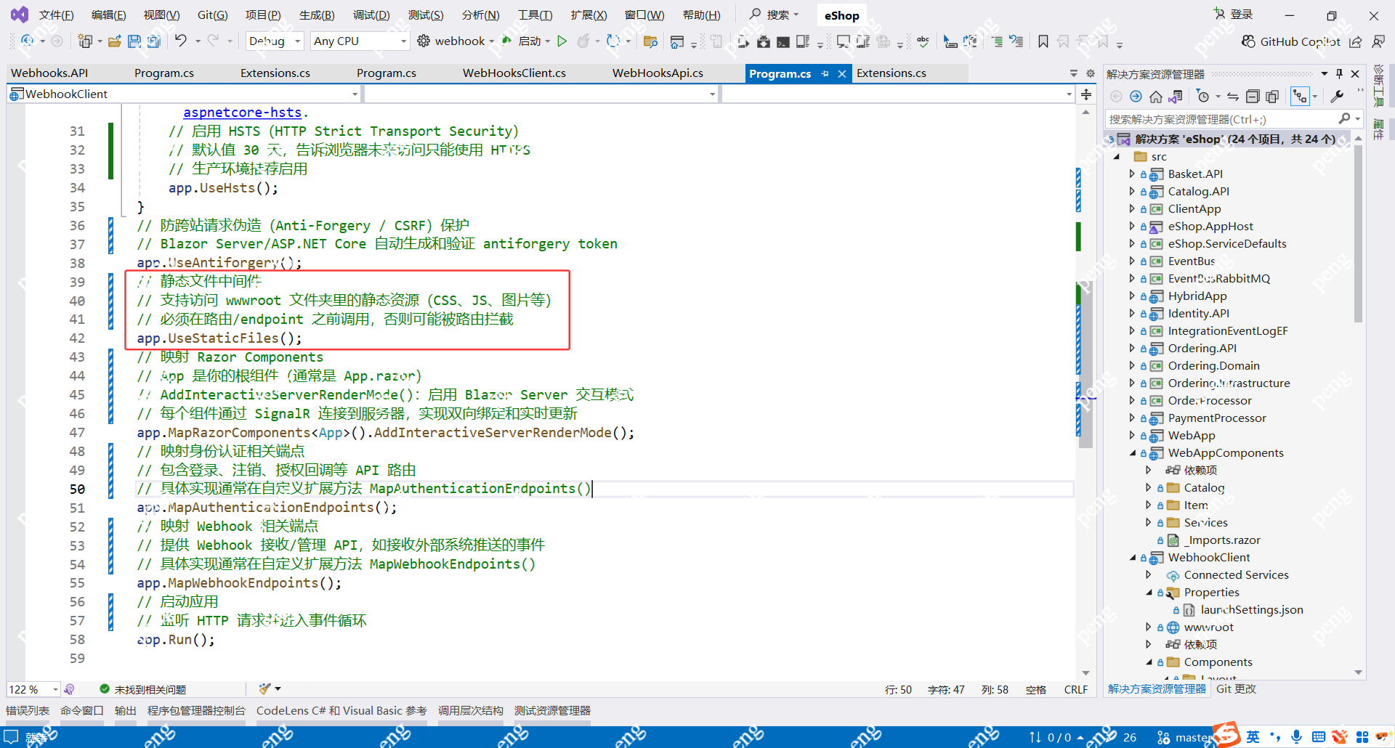This screenshot has height=748, width=1395.
Task: Click the Hot Reload flame icon
Action: pyautogui.click(x=583, y=41)
